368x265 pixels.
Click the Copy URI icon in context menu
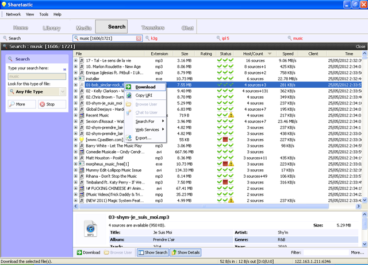(x=128, y=95)
